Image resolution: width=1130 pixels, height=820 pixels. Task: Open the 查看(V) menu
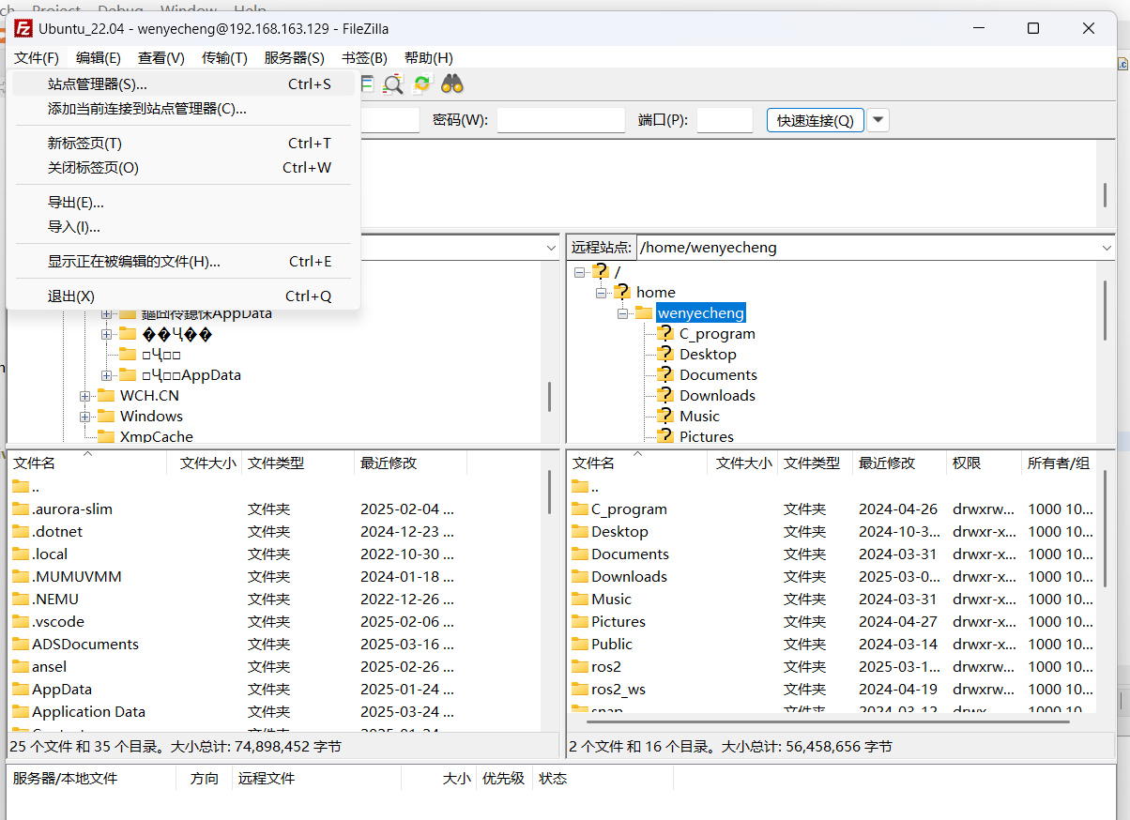[x=161, y=57]
